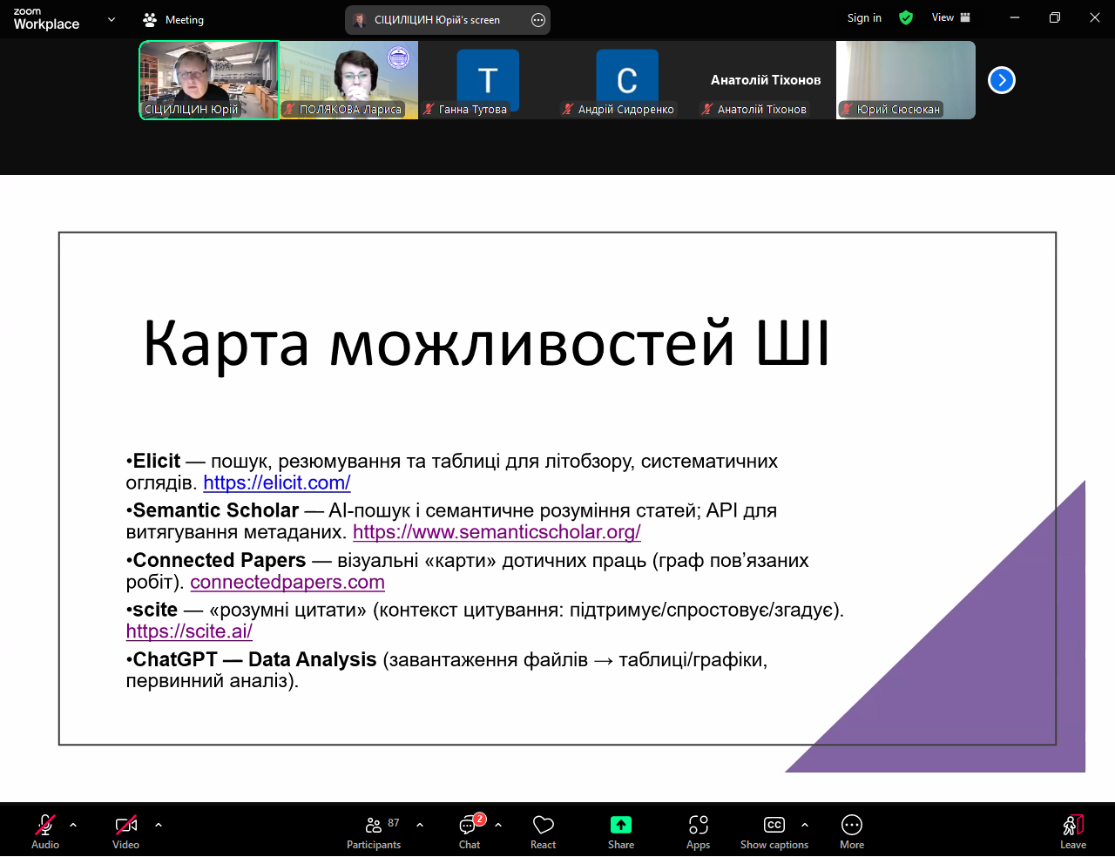Open the Chat panel
The height and width of the screenshot is (857, 1115).
click(470, 832)
